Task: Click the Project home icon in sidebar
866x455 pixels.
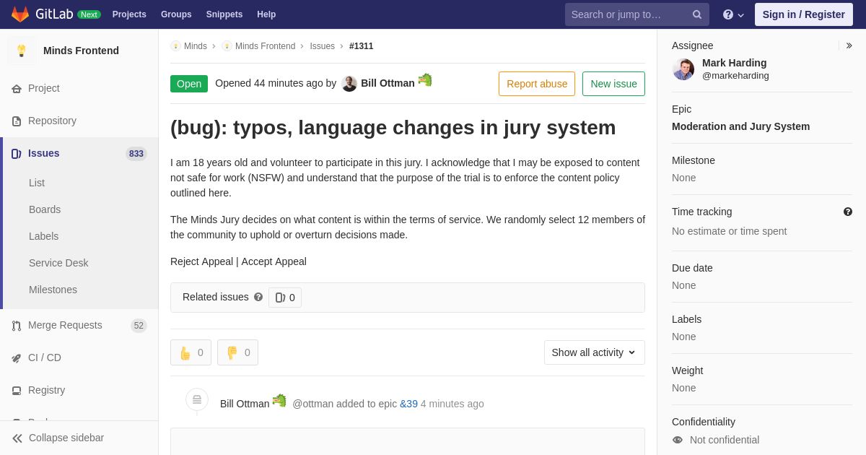Action: 17,88
